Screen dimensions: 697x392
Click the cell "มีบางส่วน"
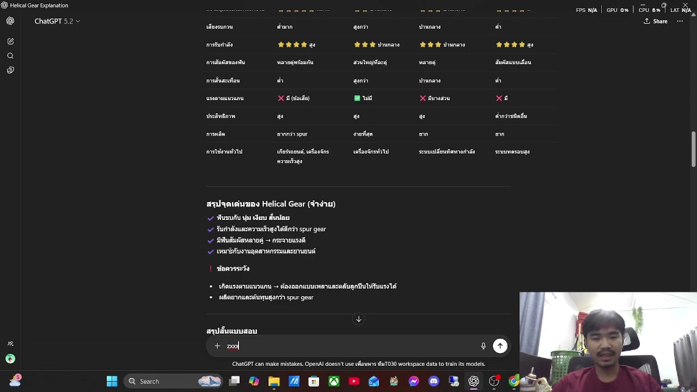434,99
